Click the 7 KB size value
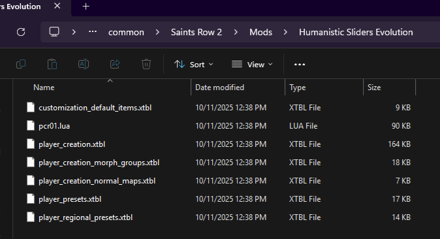The height and width of the screenshot is (239, 440). (403, 181)
